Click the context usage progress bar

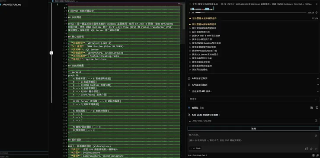[251, 13]
